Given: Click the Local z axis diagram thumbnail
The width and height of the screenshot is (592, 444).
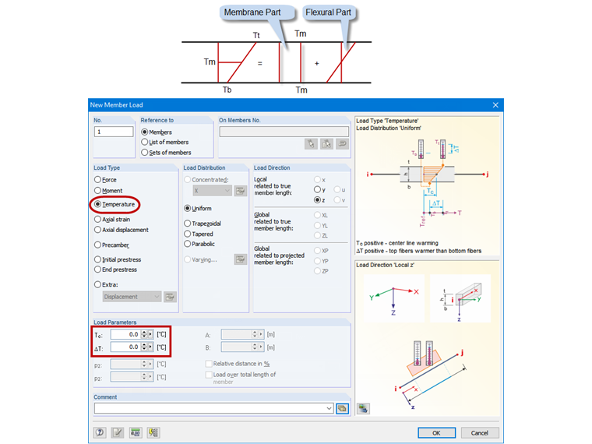Looking at the screenshot, I should coord(460,298).
